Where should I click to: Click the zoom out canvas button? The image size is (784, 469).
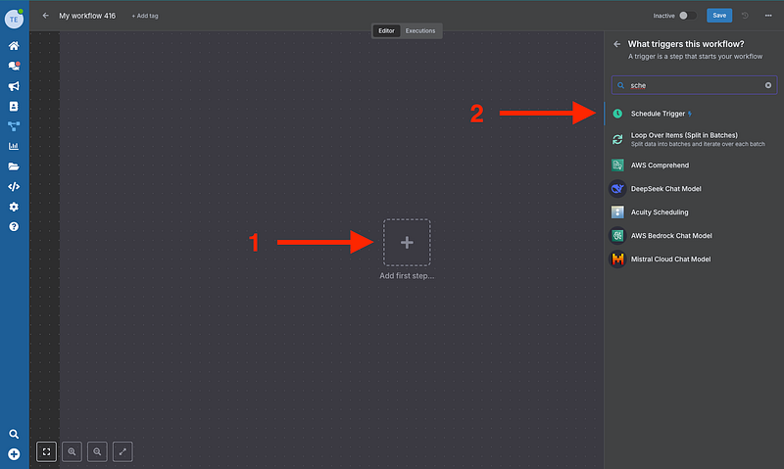tap(97, 451)
